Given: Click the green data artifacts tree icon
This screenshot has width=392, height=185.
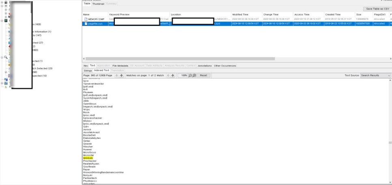Looking at the screenshot, I should pos(6,21).
